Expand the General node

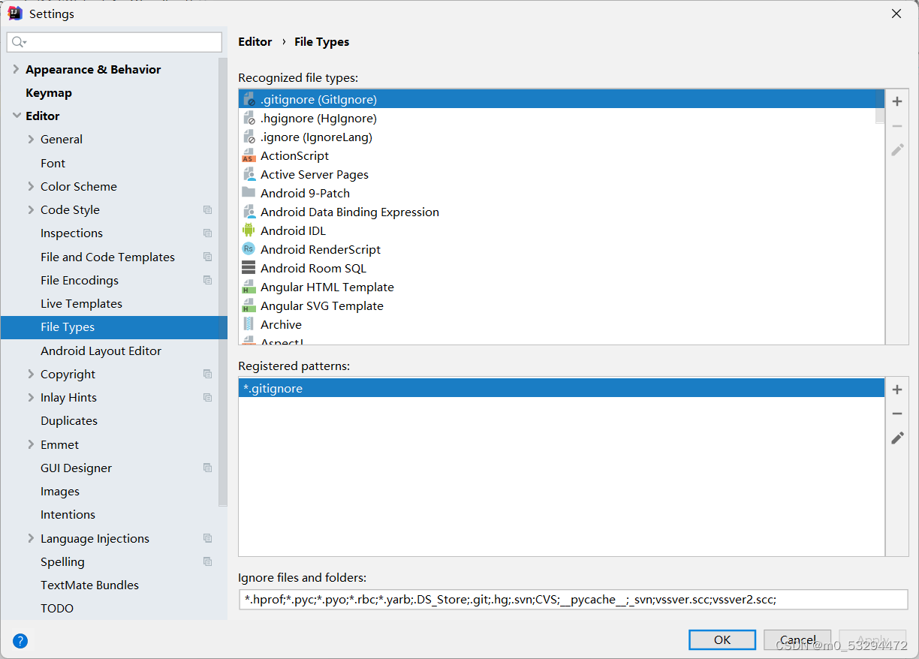pos(31,139)
